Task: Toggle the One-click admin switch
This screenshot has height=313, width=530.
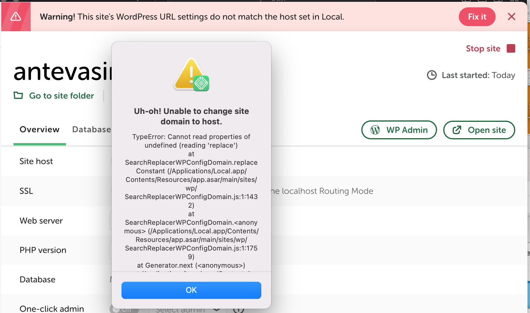Action: pos(124,310)
